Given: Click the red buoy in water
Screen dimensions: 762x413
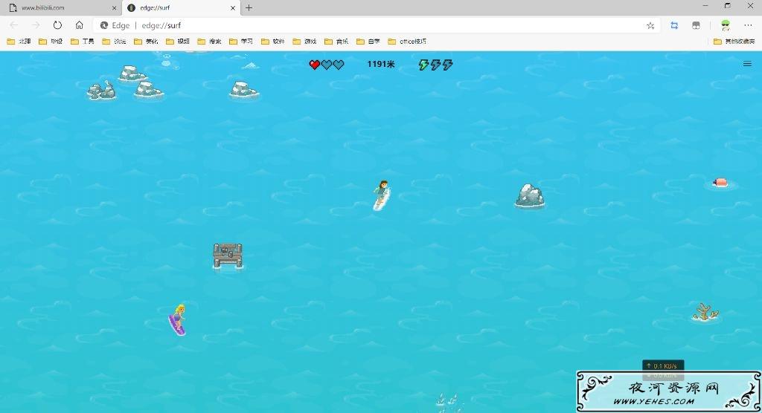Looking at the screenshot, I should coord(720,183).
